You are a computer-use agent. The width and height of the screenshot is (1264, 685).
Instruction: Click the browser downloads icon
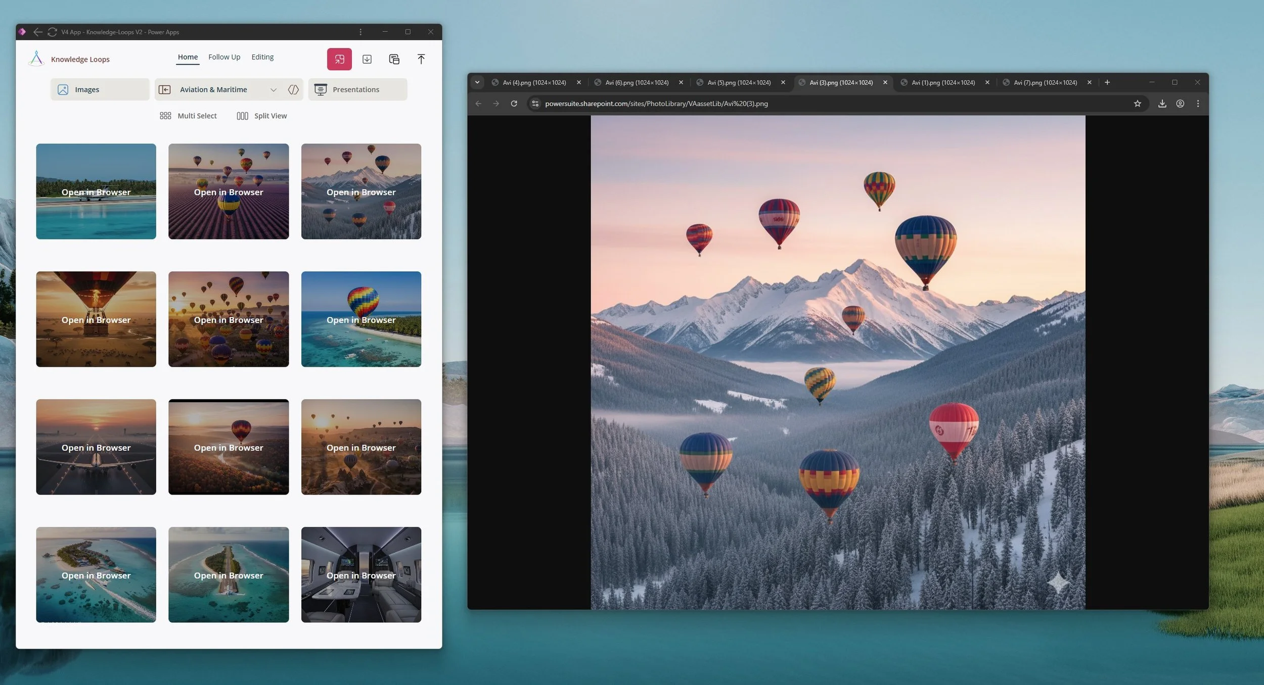(x=1162, y=104)
